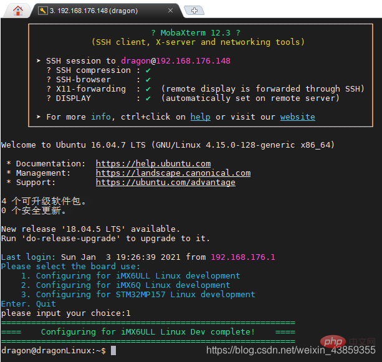This screenshot has height=362, width=382.
Task: Close the 192.168.176.148 (dragon) tab
Action: pos(170,11)
